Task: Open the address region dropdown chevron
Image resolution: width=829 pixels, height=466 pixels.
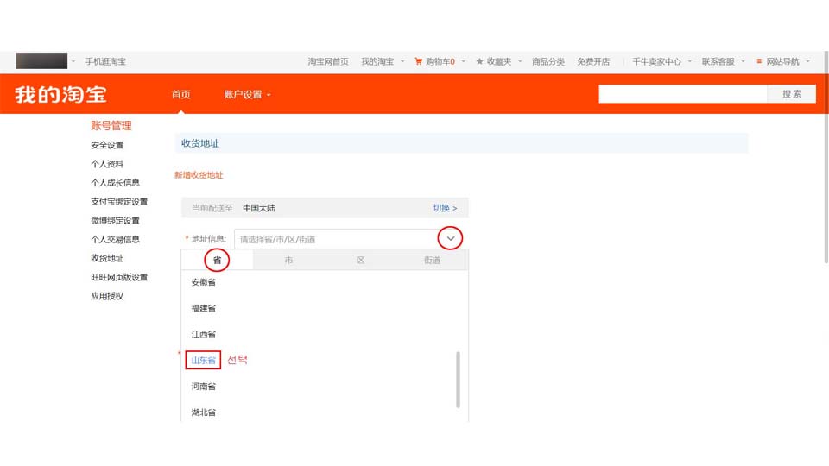Action: coord(451,238)
